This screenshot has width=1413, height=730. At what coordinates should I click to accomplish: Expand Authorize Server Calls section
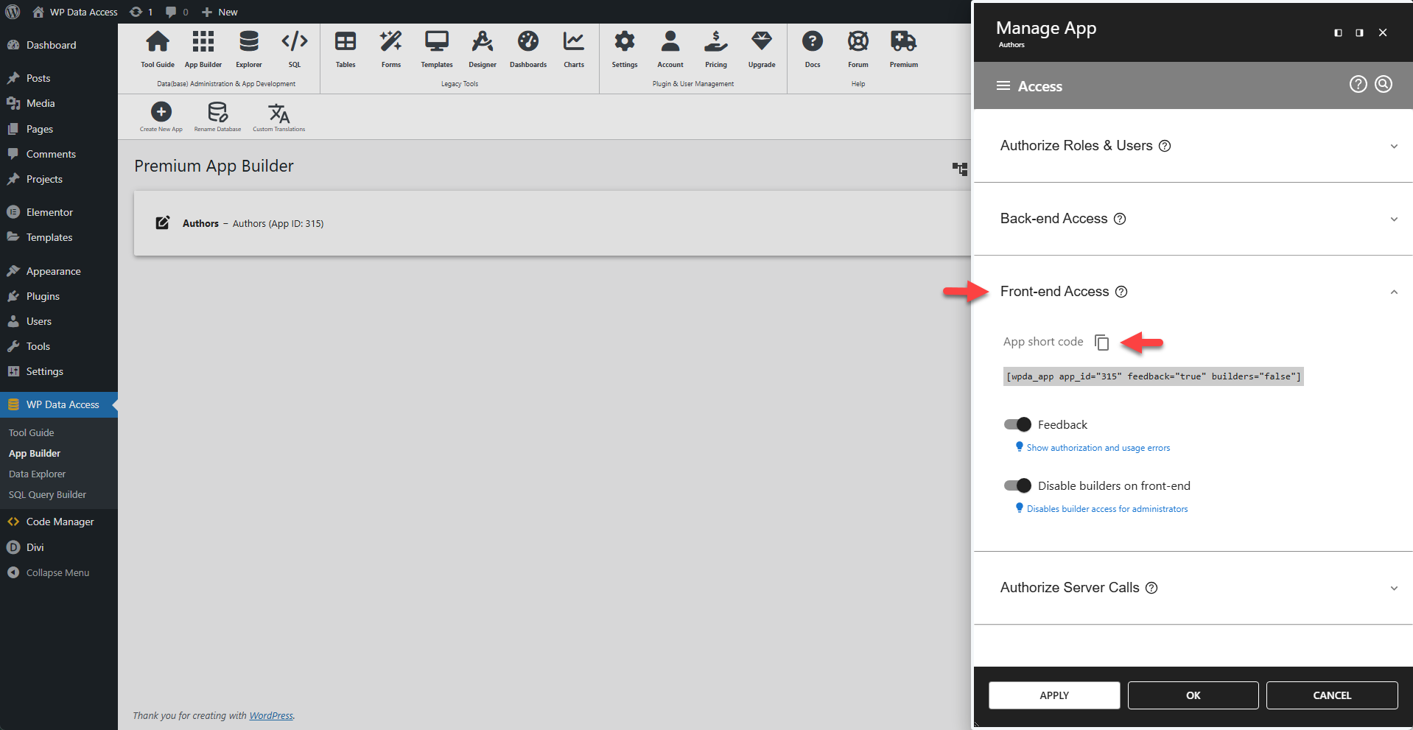pyautogui.click(x=1393, y=588)
